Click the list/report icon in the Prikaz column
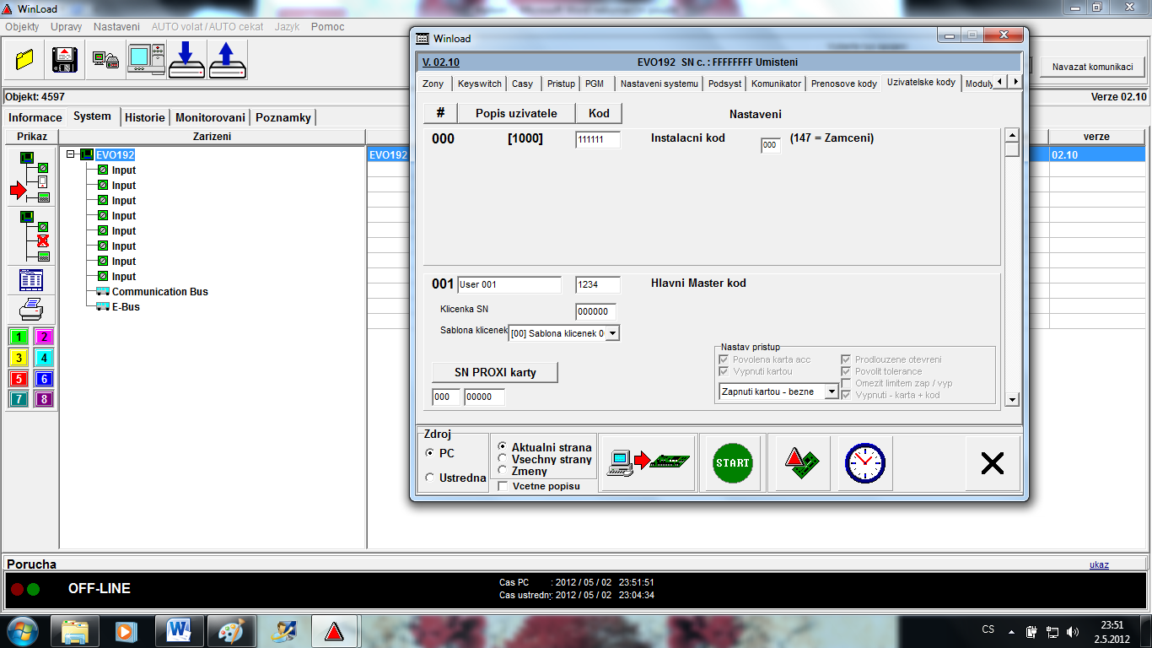The width and height of the screenshot is (1152, 648). click(x=30, y=279)
